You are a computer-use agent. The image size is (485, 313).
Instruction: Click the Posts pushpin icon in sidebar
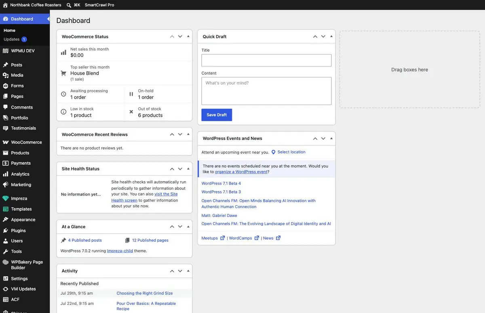tap(5, 65)
